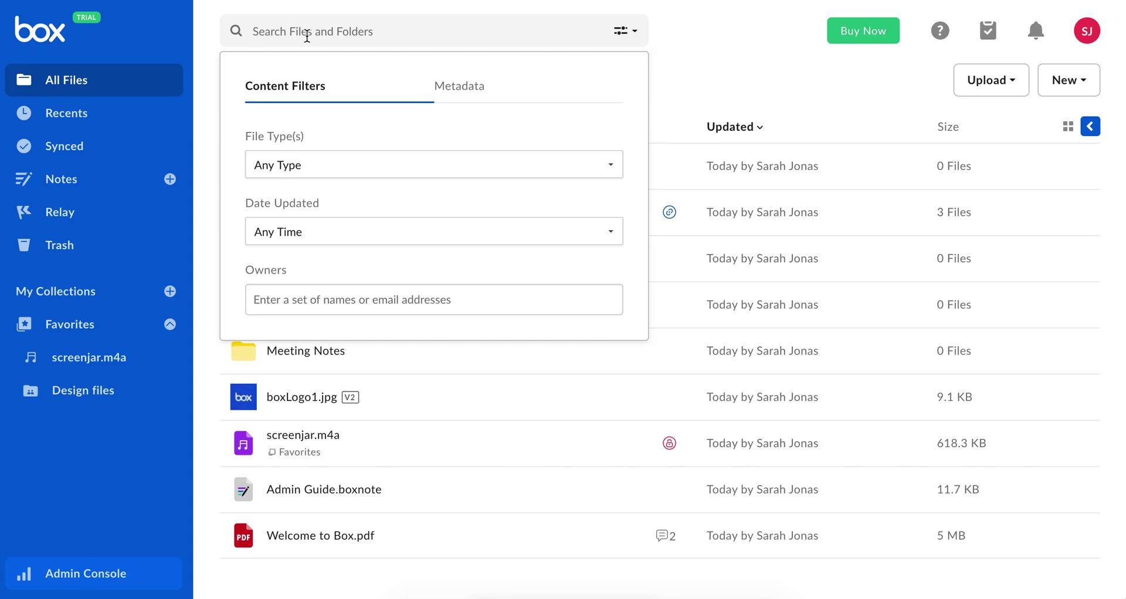Open the Meeting Notes folder name
The width and height of the screenshot is (1126, 599).
(306, 351)
